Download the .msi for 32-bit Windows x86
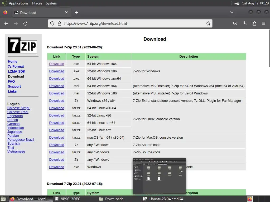270x202 pixels. coord(57,93)
